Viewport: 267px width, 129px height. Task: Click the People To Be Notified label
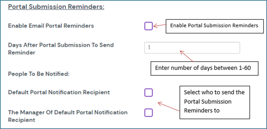[39, 74]
